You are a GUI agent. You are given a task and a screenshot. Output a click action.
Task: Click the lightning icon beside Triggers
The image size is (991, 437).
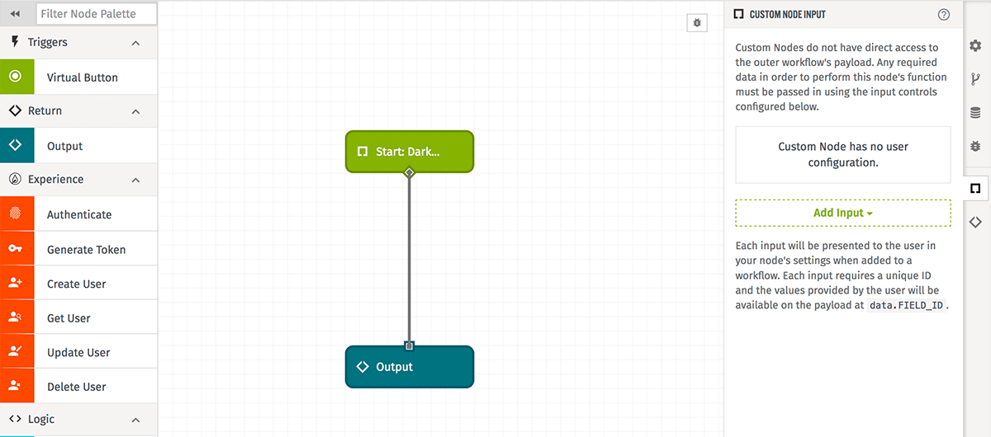click(x=15, y=42)
